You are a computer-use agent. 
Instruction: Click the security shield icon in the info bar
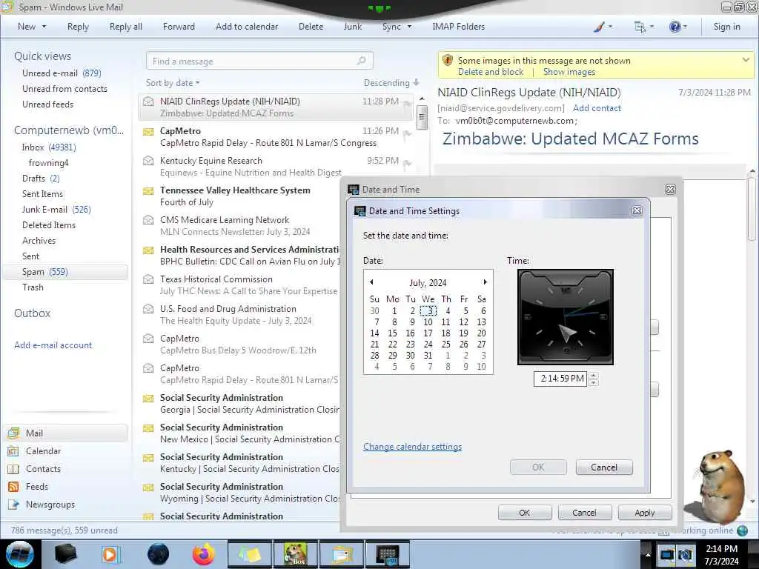(x=448, y=61)
